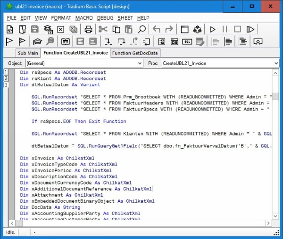Screen dimensions: 283x239
Task: Click the dark indent lines icon
Action: pos(228,42)
